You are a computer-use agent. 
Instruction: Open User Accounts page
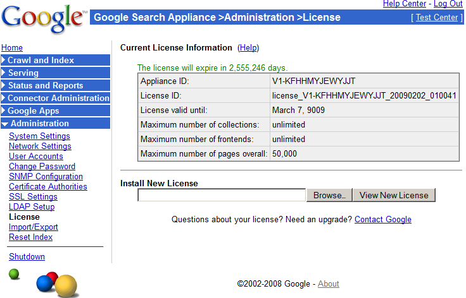(x=36, y=156)
